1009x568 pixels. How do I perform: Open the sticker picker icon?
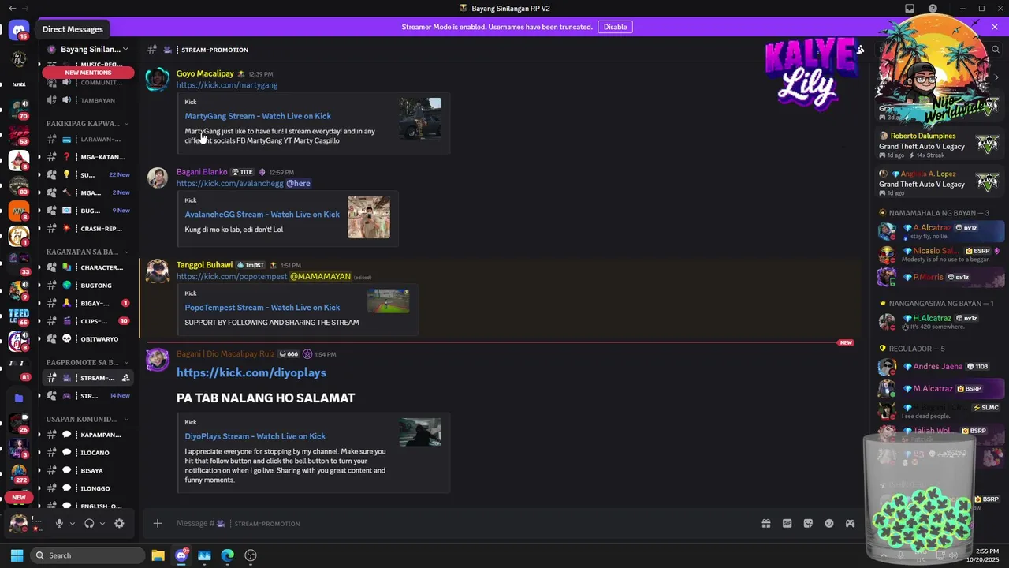coord(808,523)
